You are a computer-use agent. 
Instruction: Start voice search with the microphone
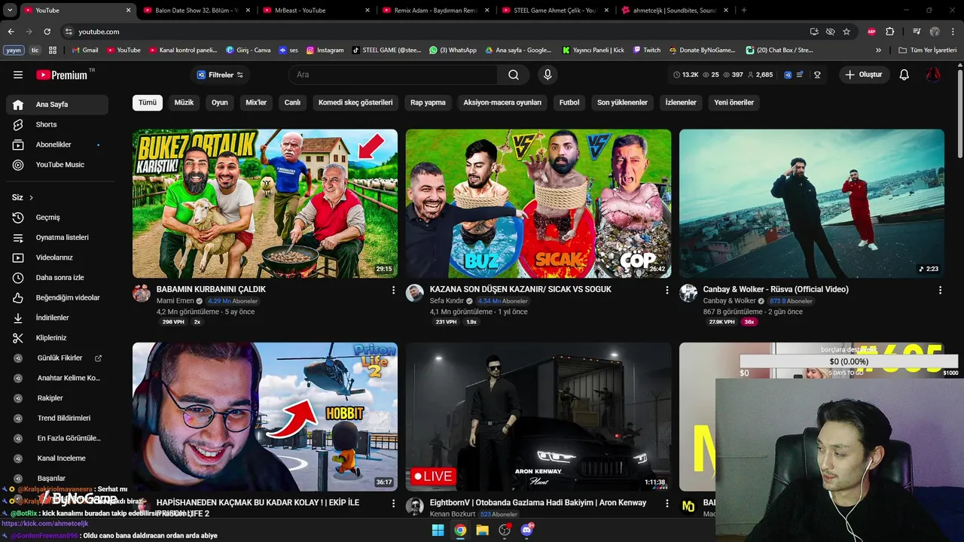click(x=548, y=75)
